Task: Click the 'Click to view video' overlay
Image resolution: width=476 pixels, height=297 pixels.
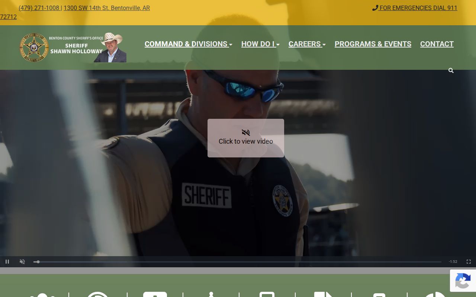Action: click(x=246, y=138)
